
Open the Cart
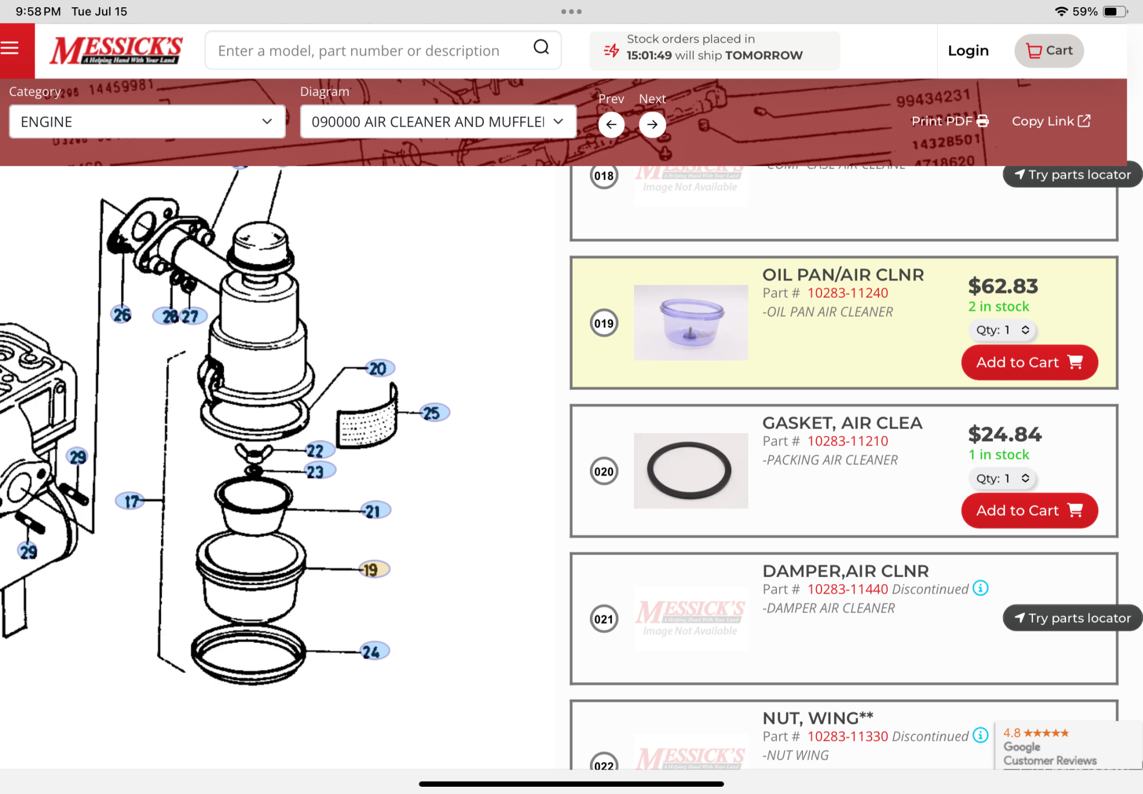[x=1049, y=51]
